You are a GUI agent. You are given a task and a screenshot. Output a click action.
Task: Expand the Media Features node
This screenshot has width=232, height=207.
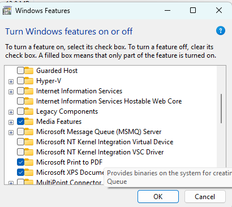(x=11, y=122)
